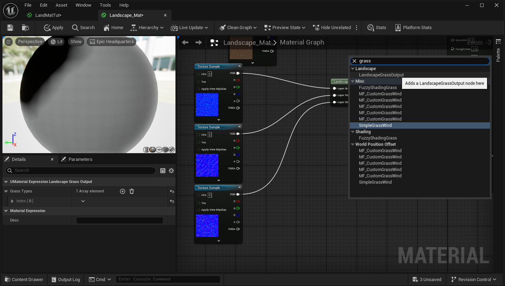Remove all Grass Types array elements

132,191
